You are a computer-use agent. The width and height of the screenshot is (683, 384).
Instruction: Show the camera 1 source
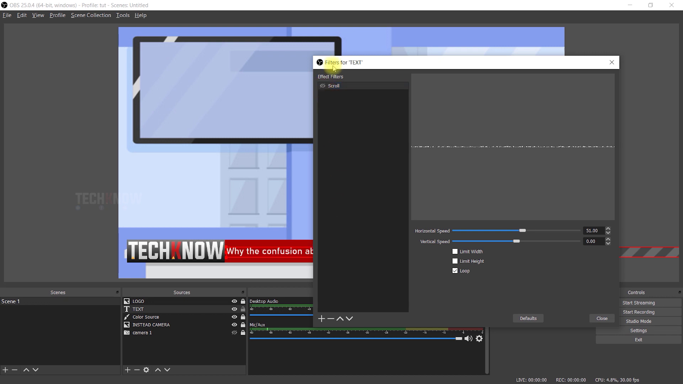tap(234, 333)
